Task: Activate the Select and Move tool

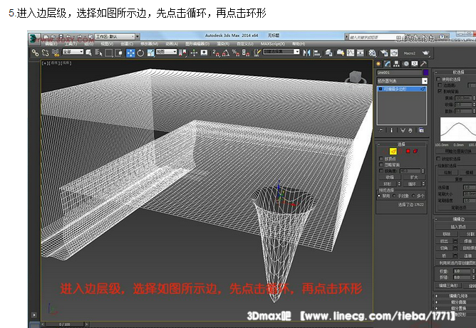Action: (130, 53)
